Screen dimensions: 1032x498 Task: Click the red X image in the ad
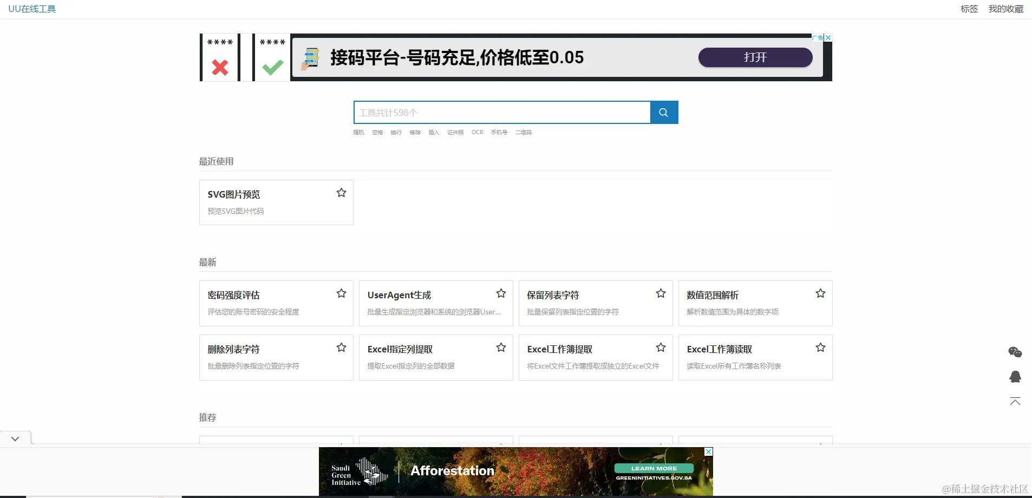219,67
